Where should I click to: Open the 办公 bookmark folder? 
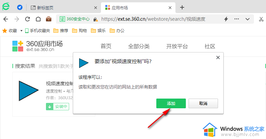tap(117, 30)
